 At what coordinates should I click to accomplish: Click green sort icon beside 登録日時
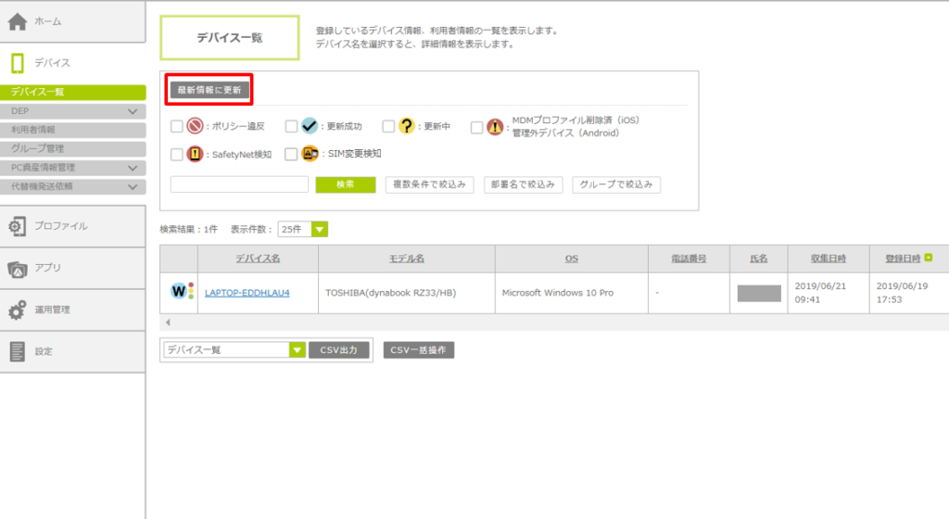click(929, 259)
